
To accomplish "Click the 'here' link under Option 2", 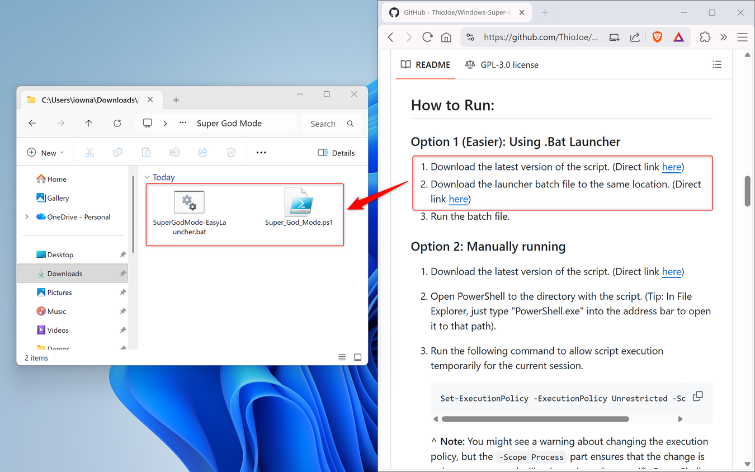I will click(x=672, y=272).
